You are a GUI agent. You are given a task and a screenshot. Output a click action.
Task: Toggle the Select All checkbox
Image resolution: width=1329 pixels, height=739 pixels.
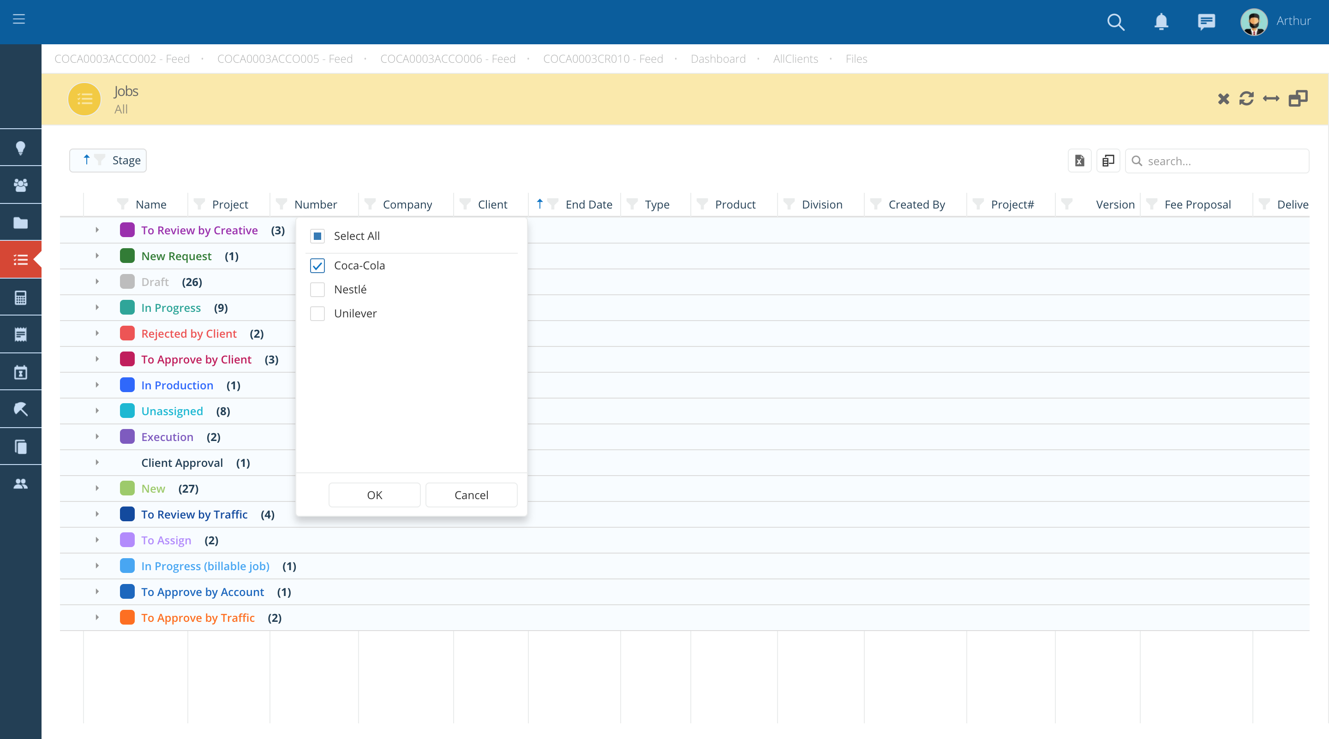coord(317,236)
